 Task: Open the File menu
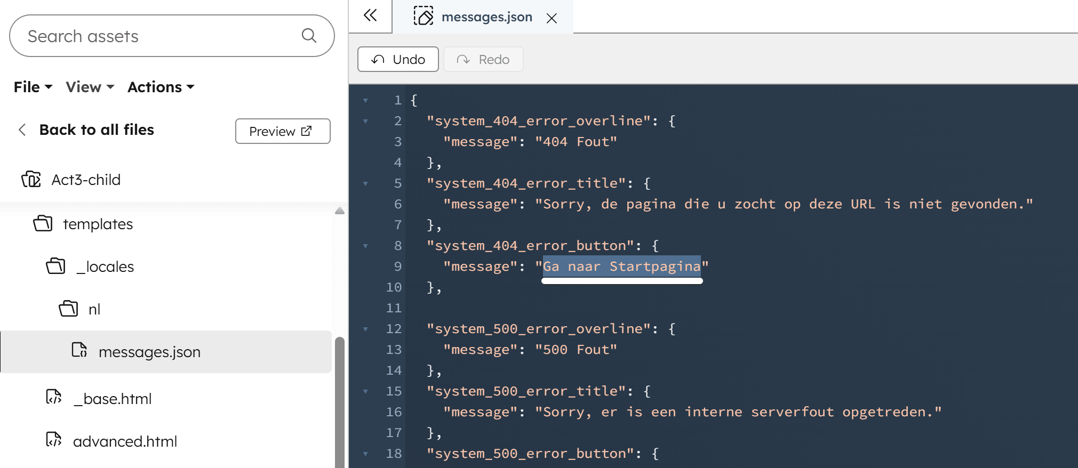coord(33,87)
